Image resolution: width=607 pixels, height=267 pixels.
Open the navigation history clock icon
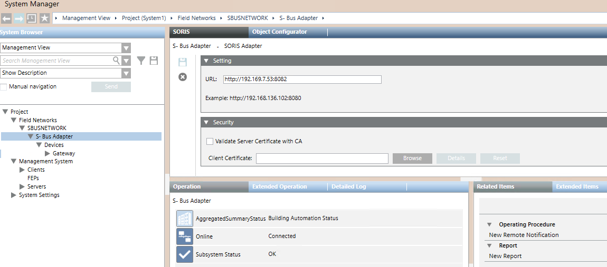click(32, 18)
